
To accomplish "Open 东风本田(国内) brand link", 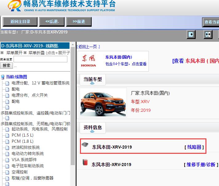I will click(x=119, y=57).
